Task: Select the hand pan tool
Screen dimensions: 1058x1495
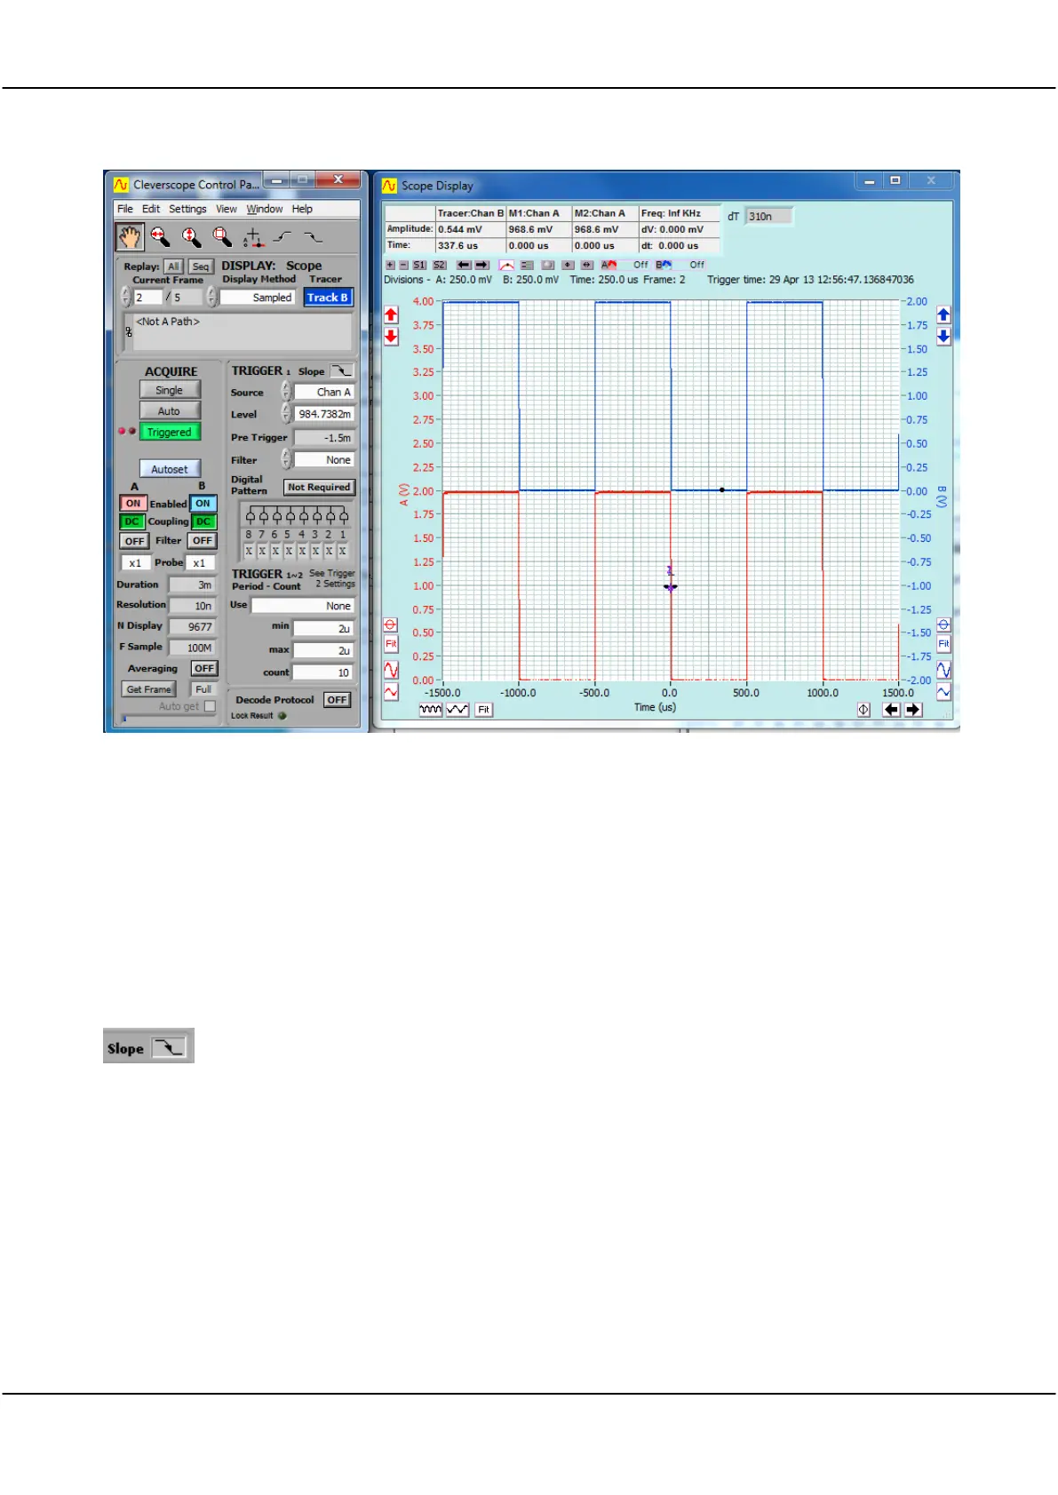Action: (130, 236)
